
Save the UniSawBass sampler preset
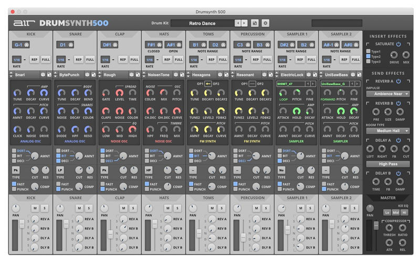point(359,75)
